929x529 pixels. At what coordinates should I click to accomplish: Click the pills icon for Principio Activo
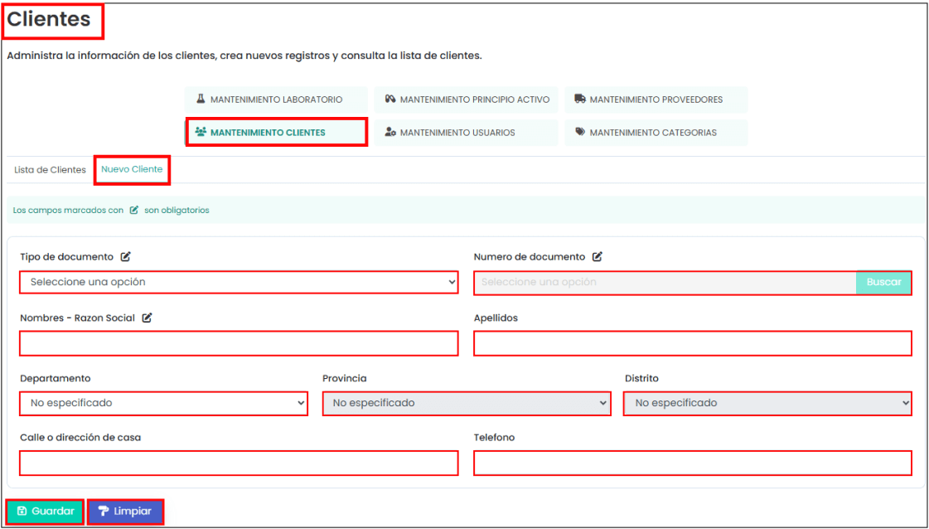(390, 99)
